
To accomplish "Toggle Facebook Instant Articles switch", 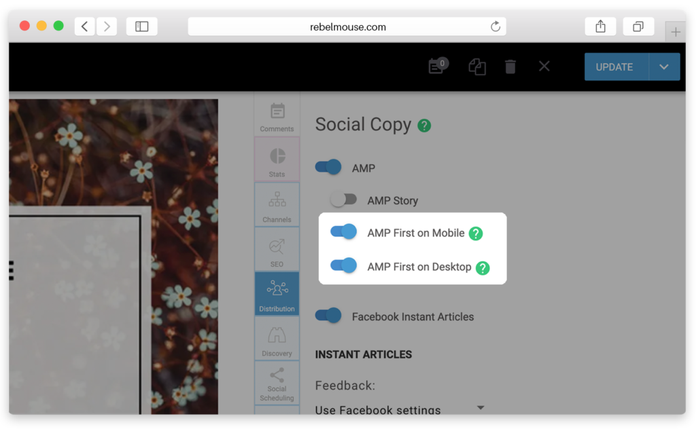I will click(328, 315).
